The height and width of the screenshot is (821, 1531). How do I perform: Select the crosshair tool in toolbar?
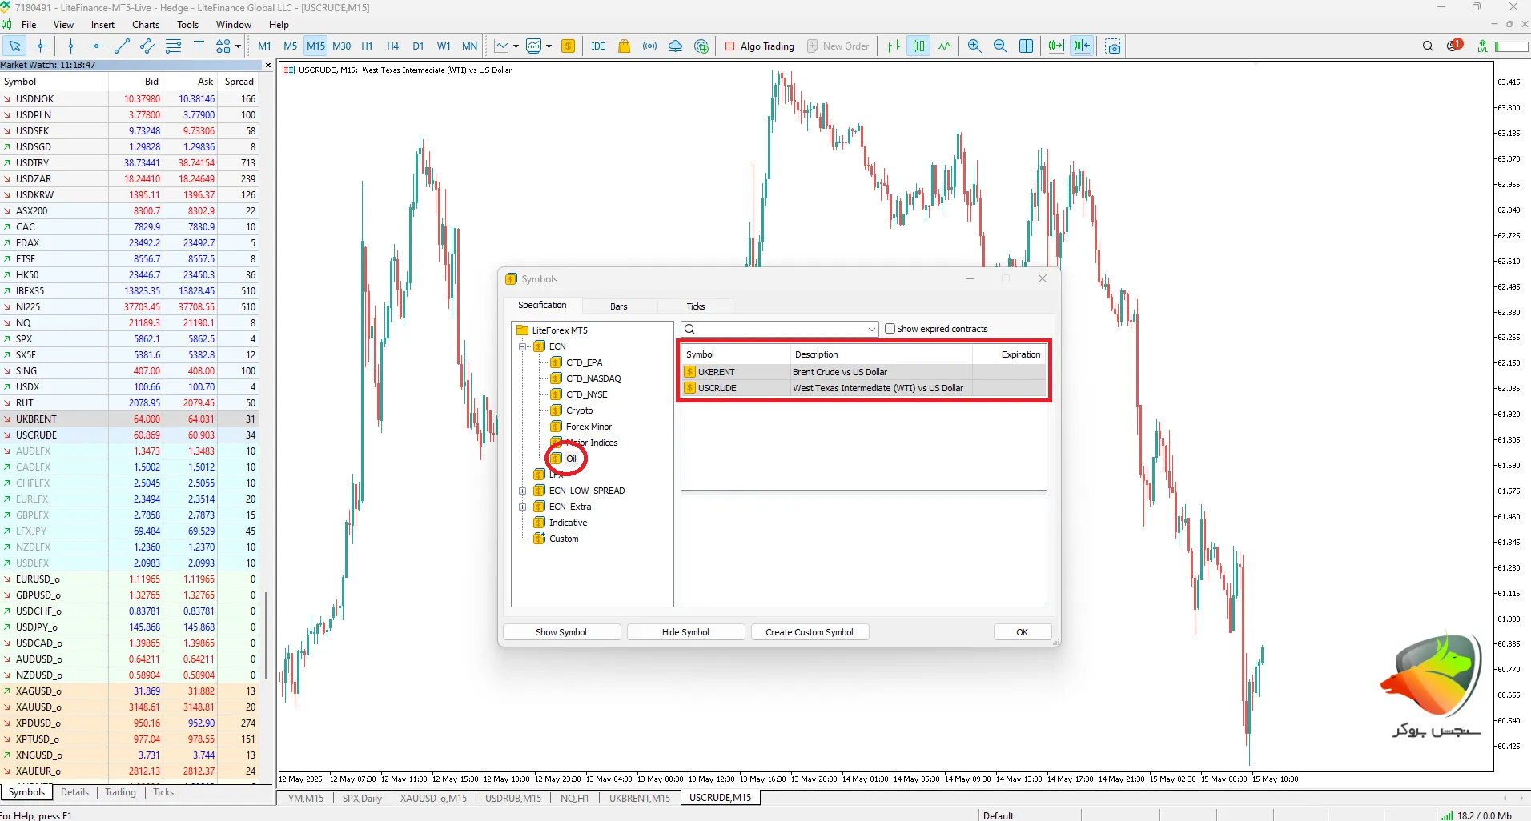click(41, 46)
